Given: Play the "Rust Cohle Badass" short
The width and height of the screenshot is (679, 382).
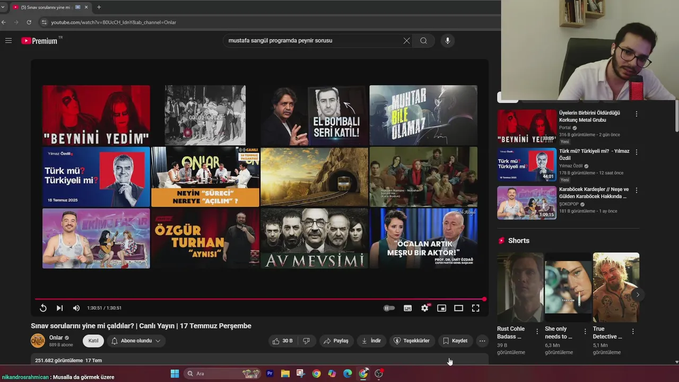Looking at the screenshot, I should (x=520, y=287).
